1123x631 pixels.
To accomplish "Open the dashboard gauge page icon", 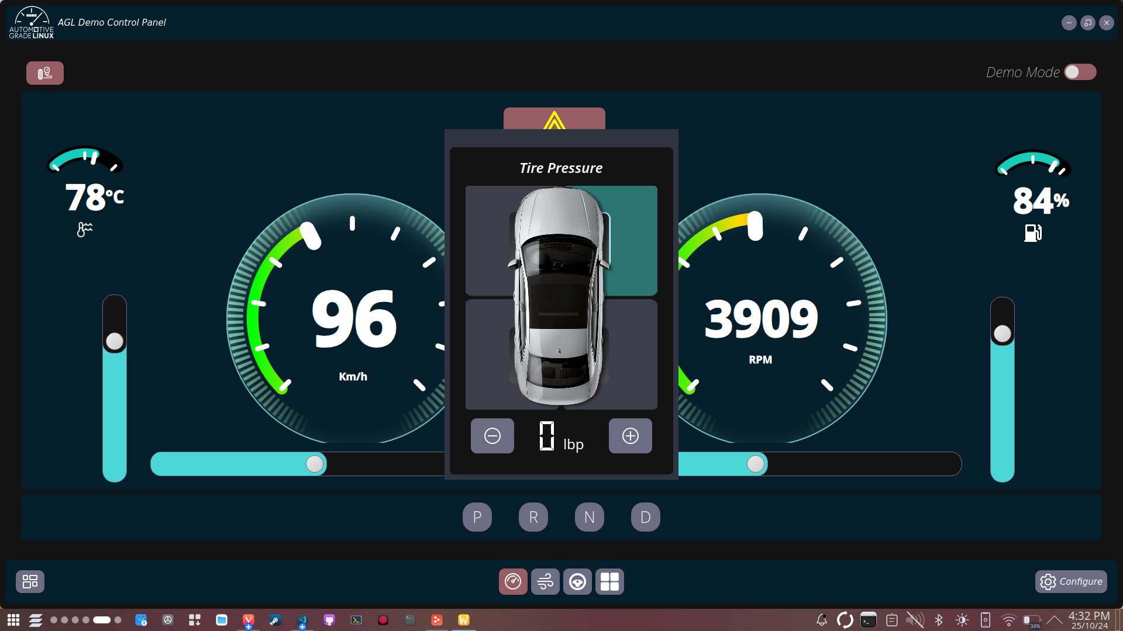I will click(513, 581).
